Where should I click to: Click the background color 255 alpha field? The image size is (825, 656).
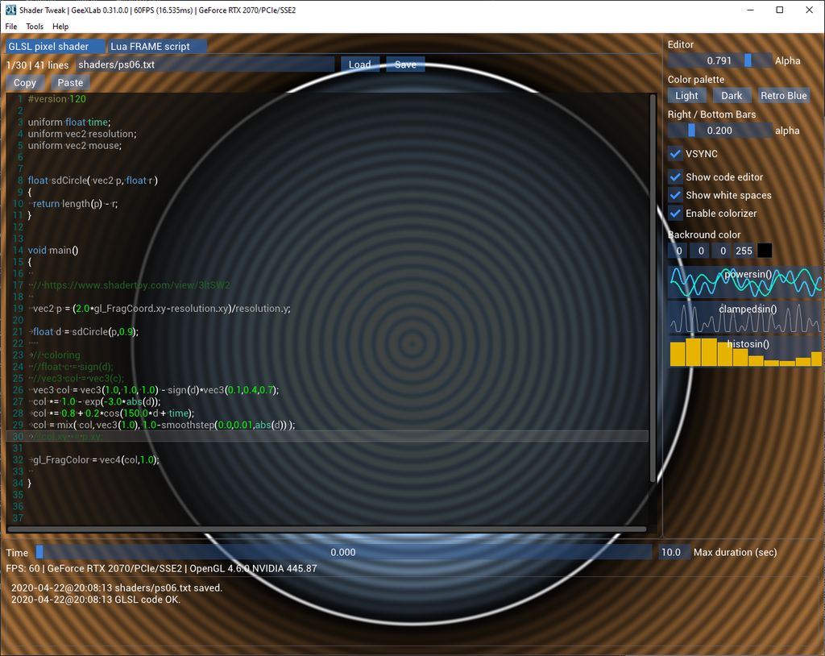[x=744, y=251]
